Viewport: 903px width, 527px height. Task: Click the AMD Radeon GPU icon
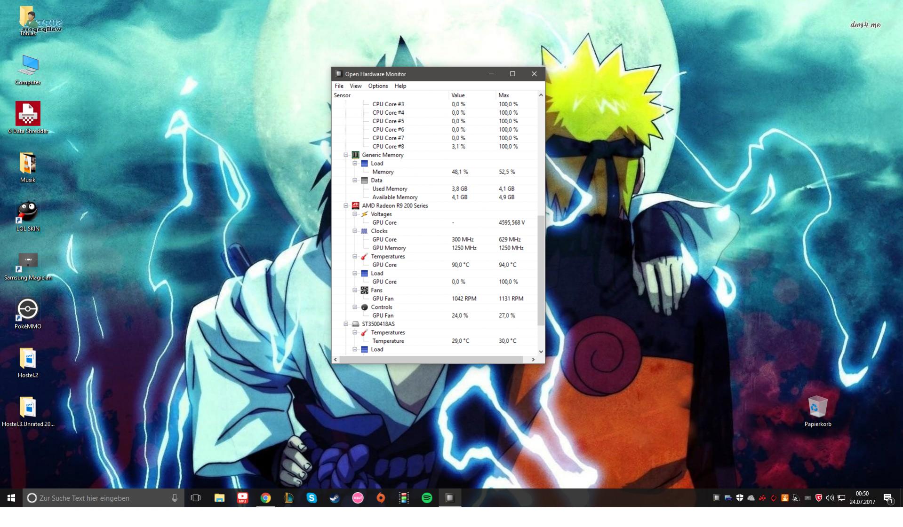click(x=356, y=205)
